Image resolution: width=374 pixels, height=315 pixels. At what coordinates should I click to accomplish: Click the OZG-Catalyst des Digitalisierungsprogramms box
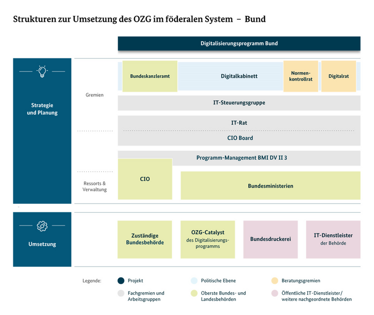coord(208,239)
